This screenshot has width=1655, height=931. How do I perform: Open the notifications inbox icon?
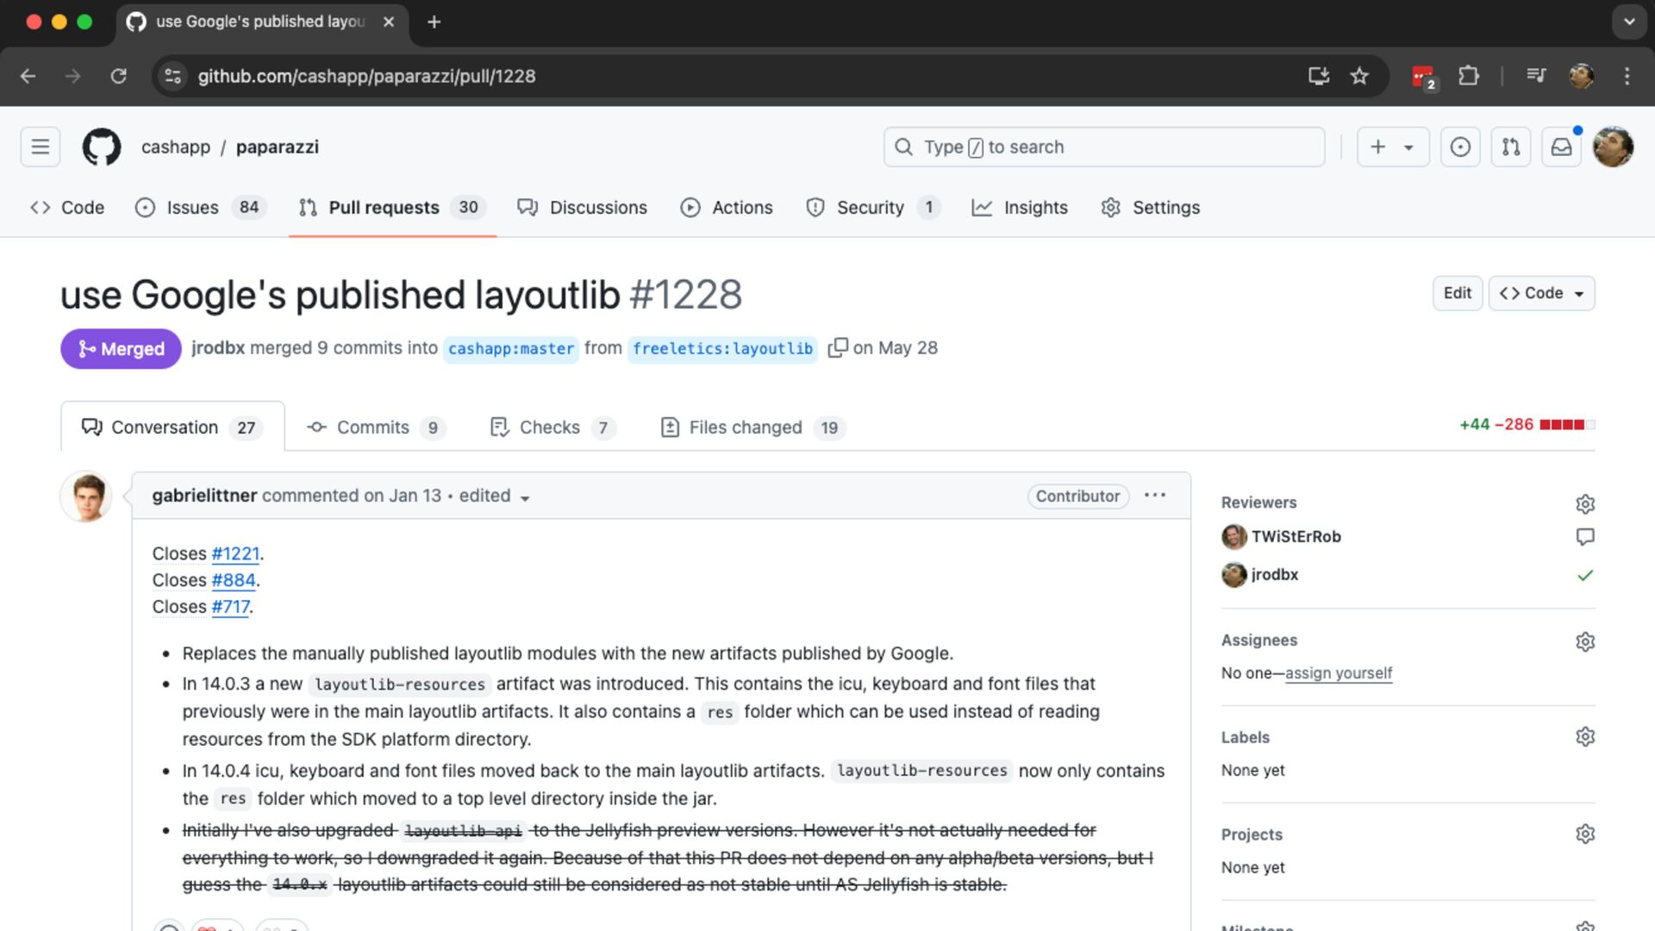click(1562, 147)
